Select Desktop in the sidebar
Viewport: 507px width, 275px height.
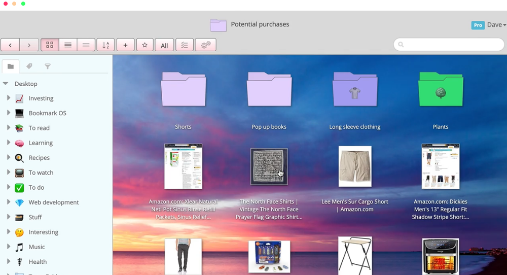click(26, 84)
